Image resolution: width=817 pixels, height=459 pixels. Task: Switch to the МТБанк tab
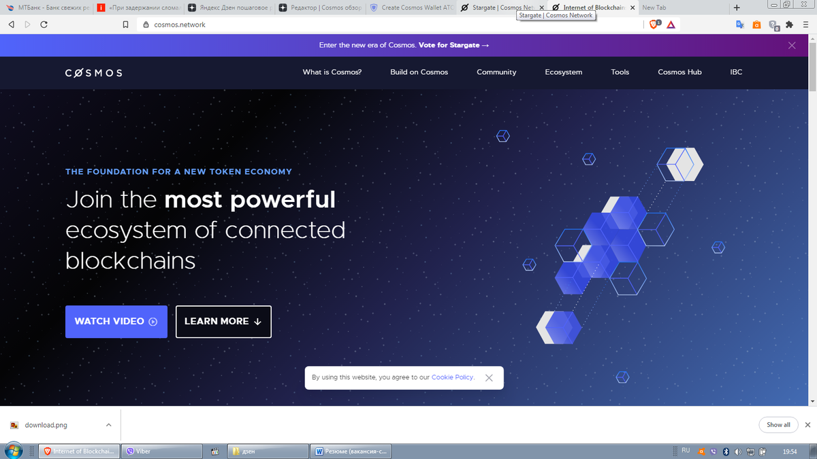pyautogui.click(x=46, y=7)
